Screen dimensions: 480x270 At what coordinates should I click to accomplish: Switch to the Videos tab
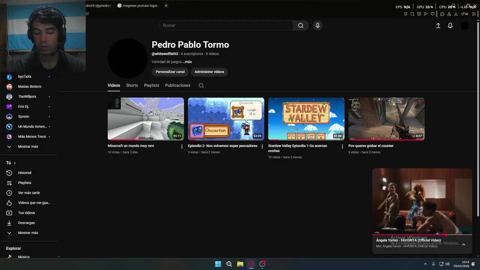coord(114,85)
